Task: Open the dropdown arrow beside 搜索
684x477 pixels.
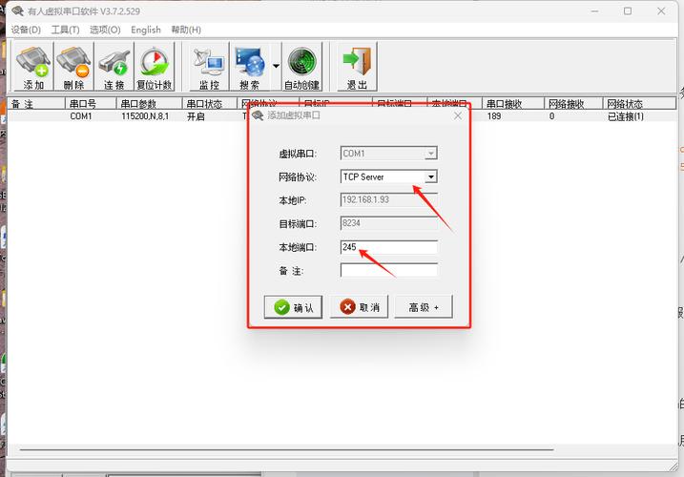Action: tap(276, 67)
